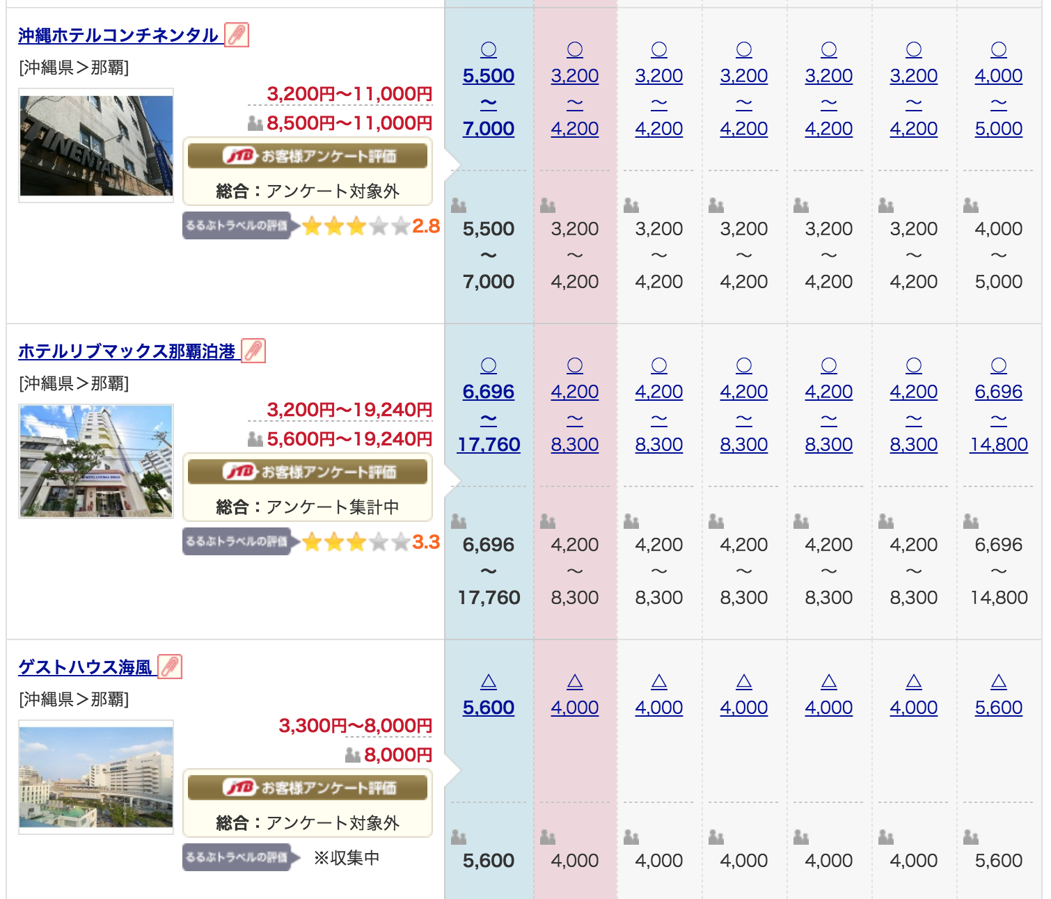Open ホテルリブマックス那覇泊港 hotel page link
1051x899 pixels.
(x=127, y=351)
